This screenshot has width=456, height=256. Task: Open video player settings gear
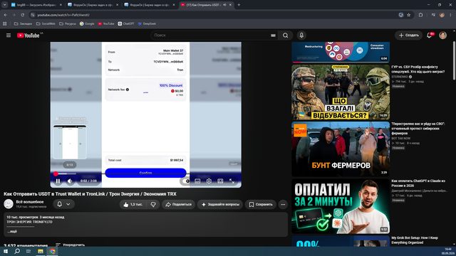pyautogui.click(x=209, y=181)
